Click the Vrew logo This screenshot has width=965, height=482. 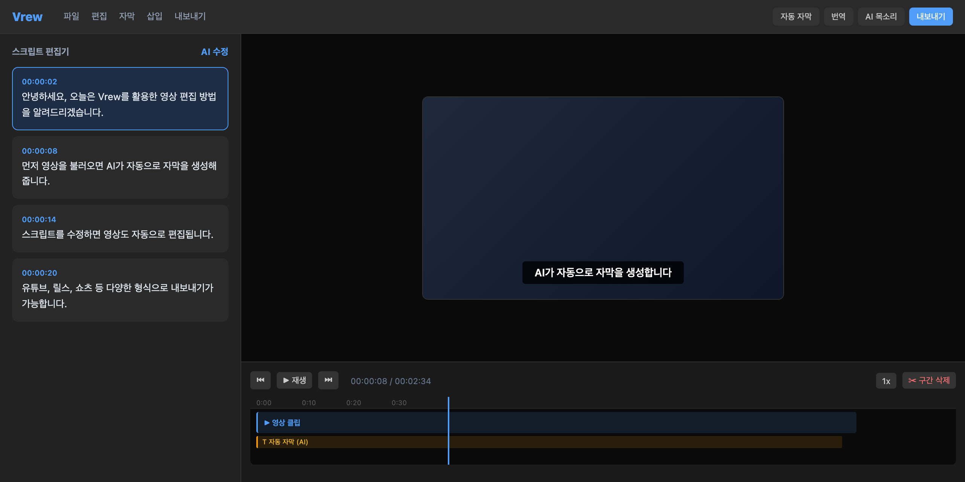[x=27, y=17]
